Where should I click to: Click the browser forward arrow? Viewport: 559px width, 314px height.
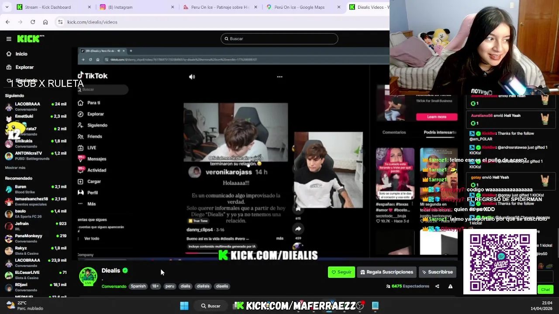(20, 22)
